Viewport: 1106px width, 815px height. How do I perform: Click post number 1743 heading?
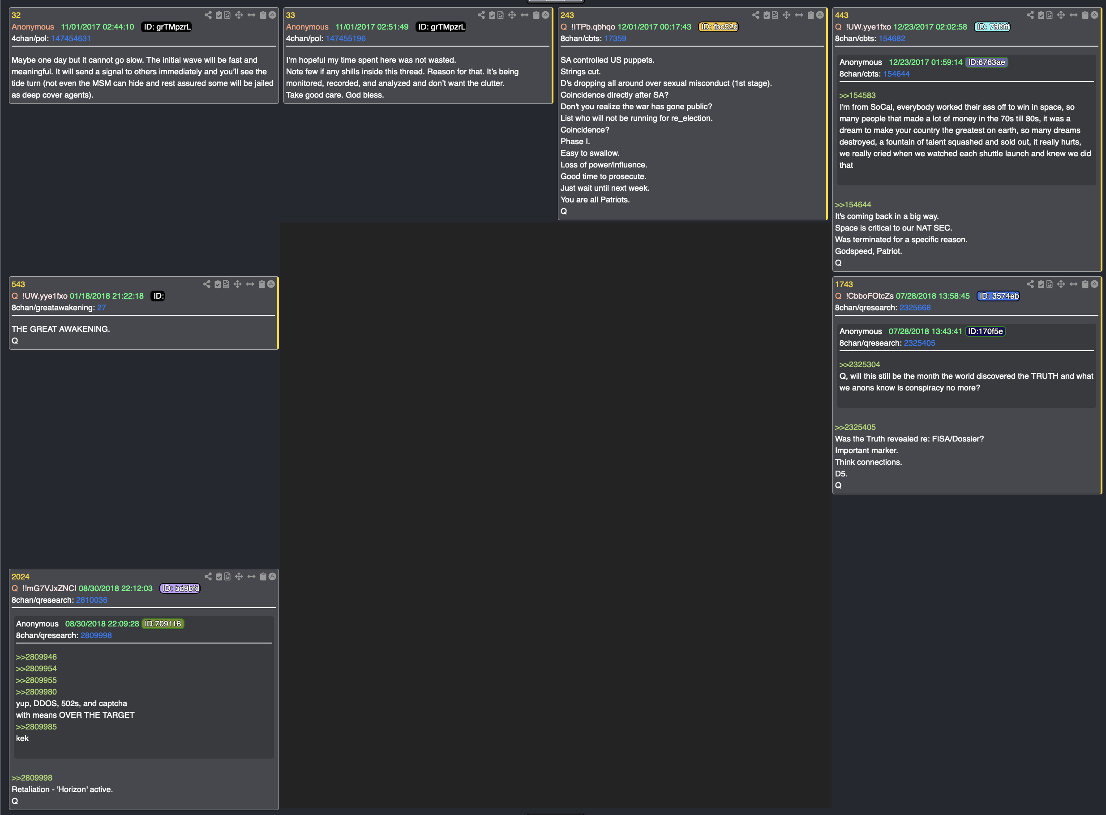pos(844,284)
